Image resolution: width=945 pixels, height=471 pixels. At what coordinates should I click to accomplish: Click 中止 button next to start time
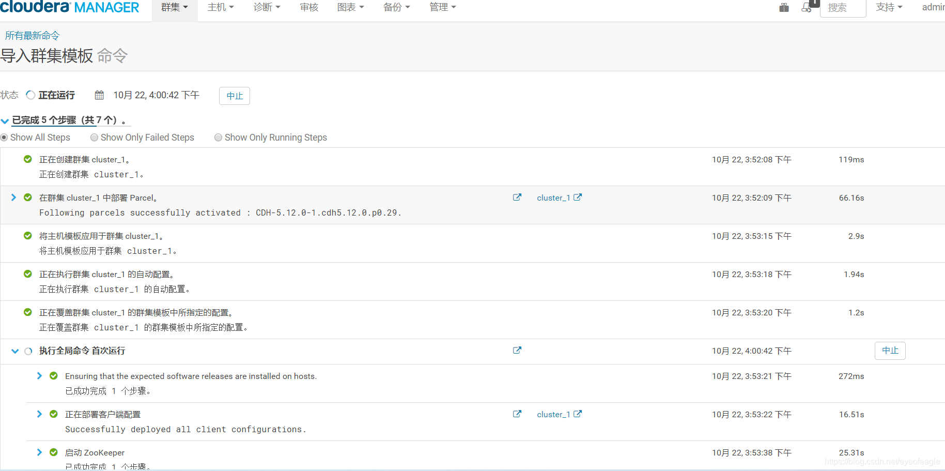click(235, 96)
